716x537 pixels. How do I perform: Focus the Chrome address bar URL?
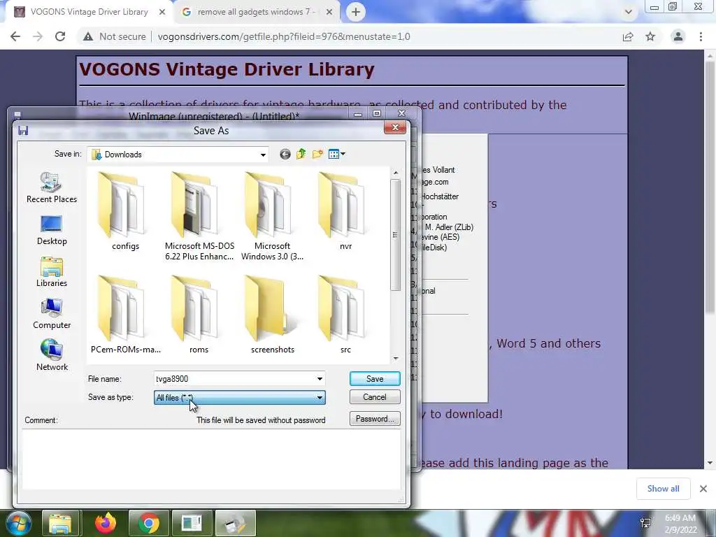pyautogui.click(x=284, y=36)
